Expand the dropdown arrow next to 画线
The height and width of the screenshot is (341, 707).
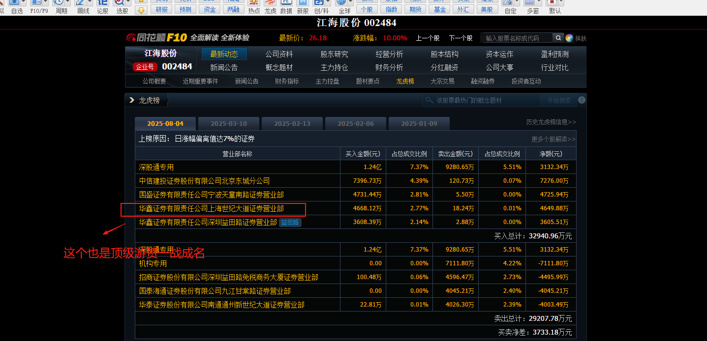(x=90, y=2)
